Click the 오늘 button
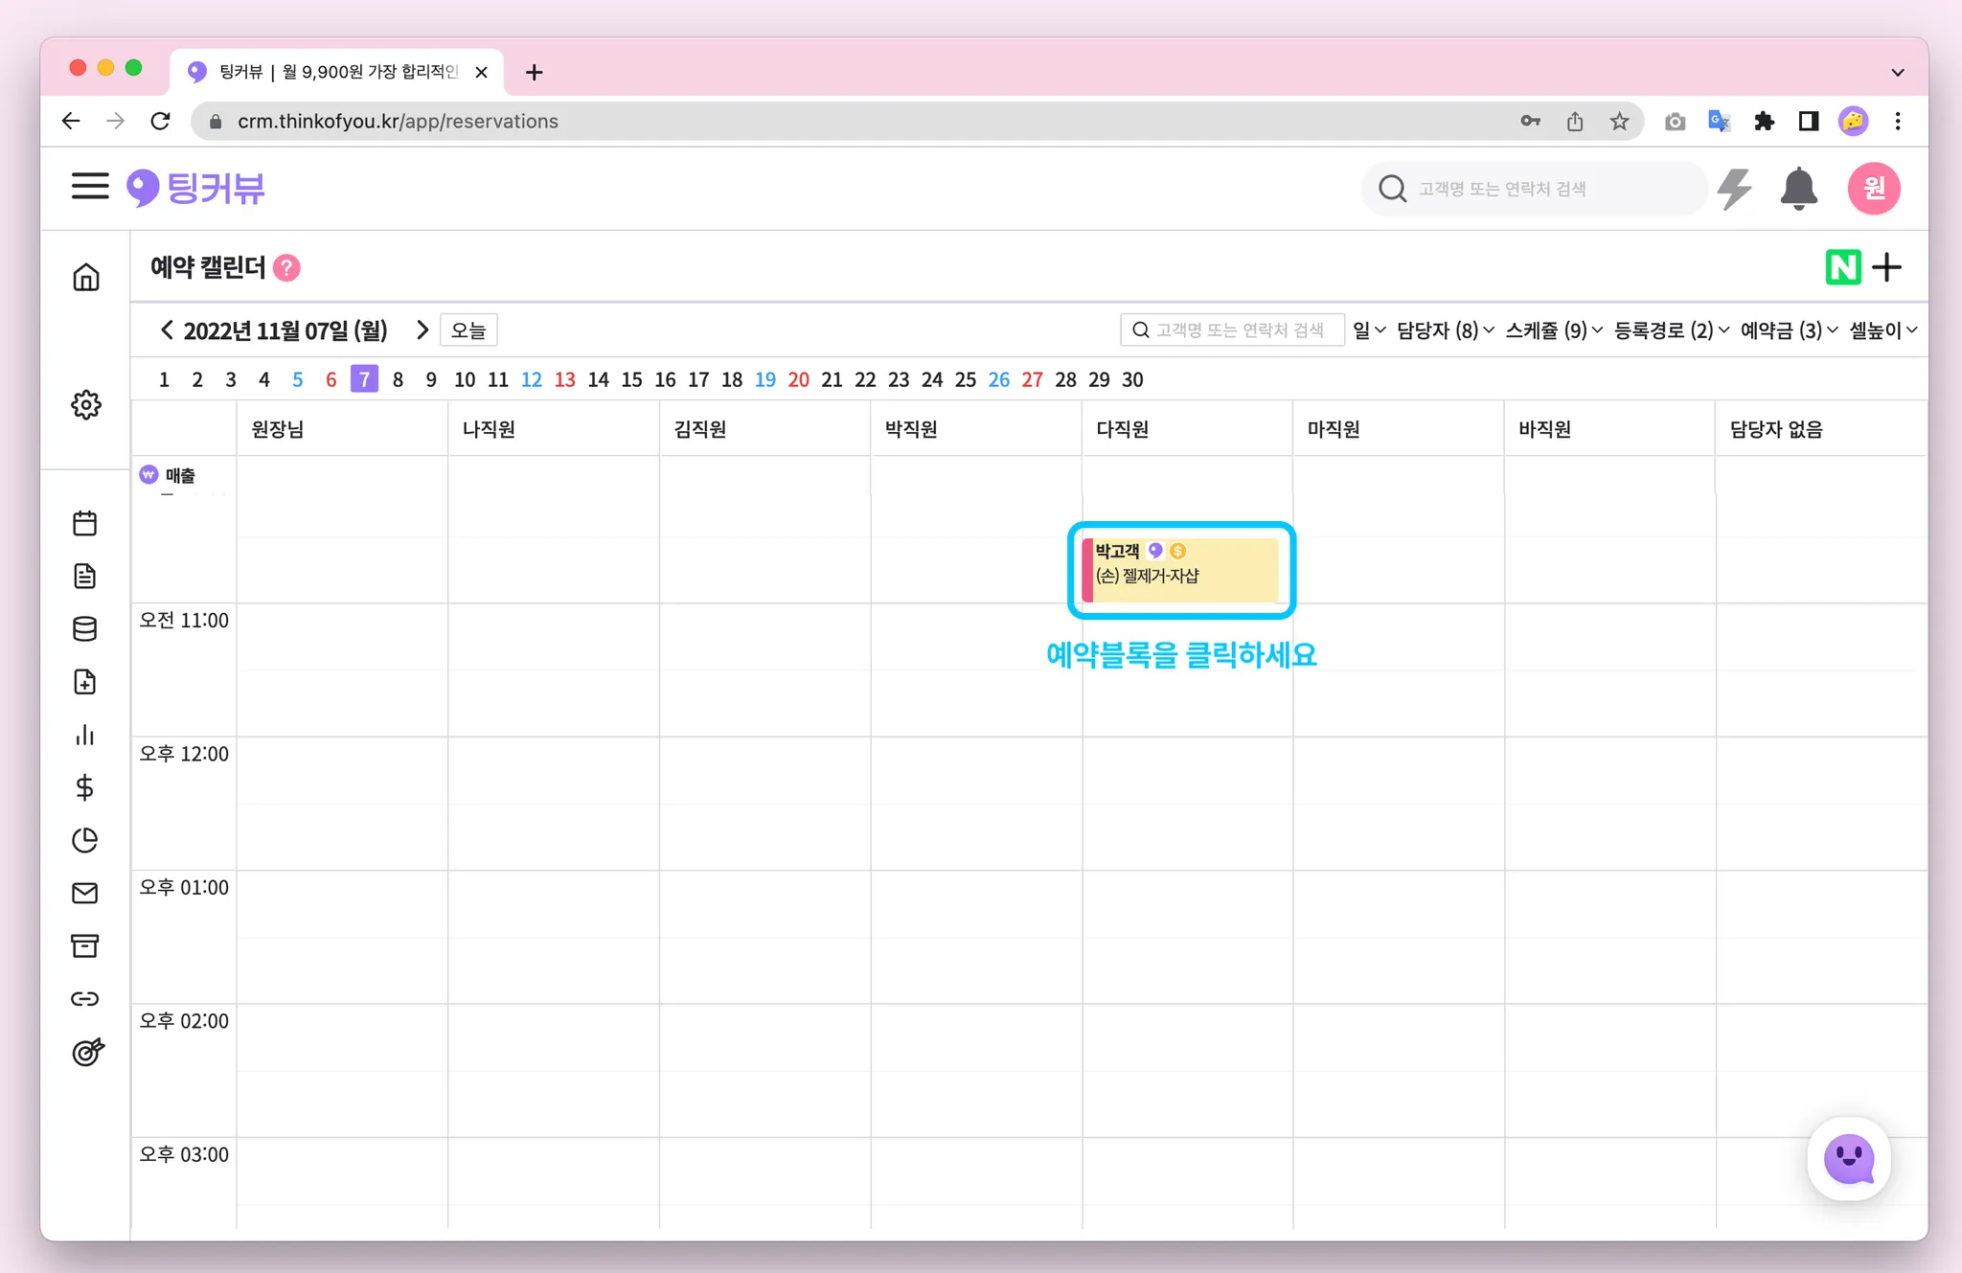1962x1273 pixels. pyautogui.click(x=468, y=330)
